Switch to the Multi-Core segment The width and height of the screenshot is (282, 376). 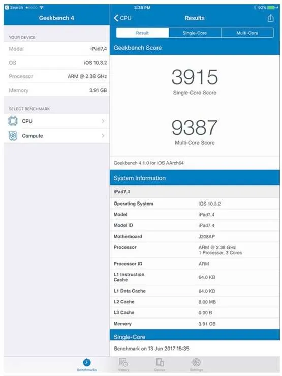(x=247, y=33)
